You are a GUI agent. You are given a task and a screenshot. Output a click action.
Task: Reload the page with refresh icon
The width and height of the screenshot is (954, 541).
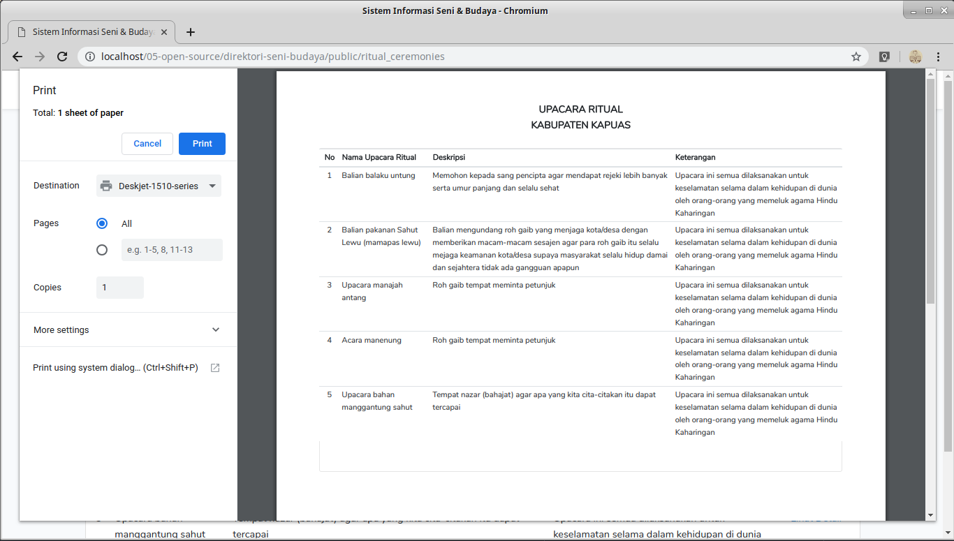62,57
